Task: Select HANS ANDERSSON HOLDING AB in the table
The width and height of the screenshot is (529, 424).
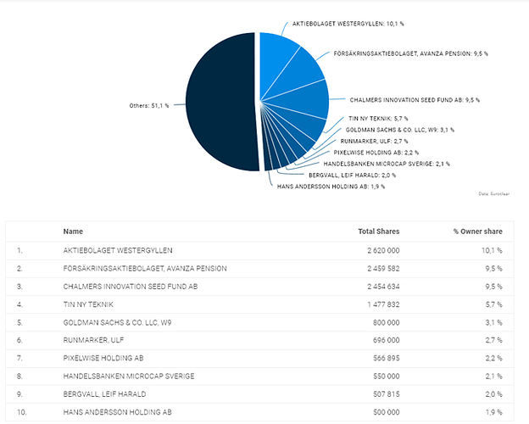Action: click(117, 412)
